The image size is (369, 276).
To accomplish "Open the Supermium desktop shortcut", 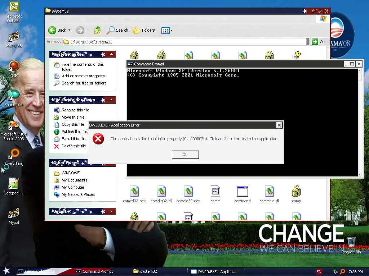I will coord(14,98).
